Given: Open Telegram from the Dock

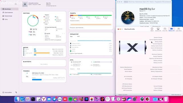Looking at the screenshot, I should pos(54,99).
